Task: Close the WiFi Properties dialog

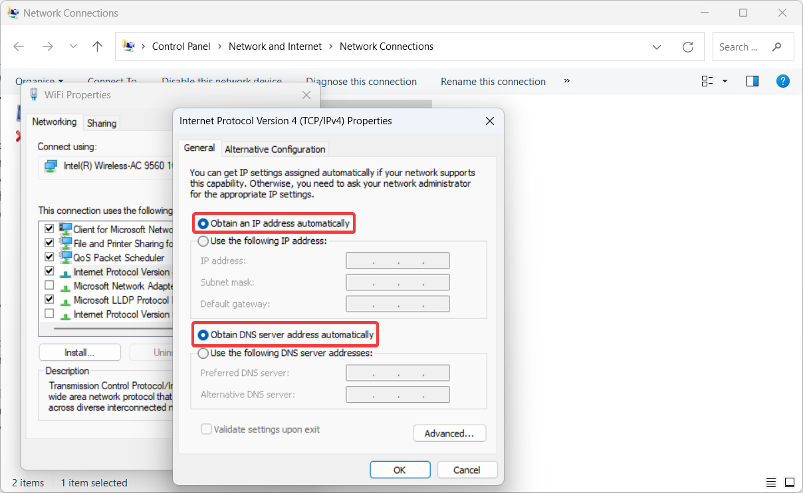Action: click(x=306, y=95)
